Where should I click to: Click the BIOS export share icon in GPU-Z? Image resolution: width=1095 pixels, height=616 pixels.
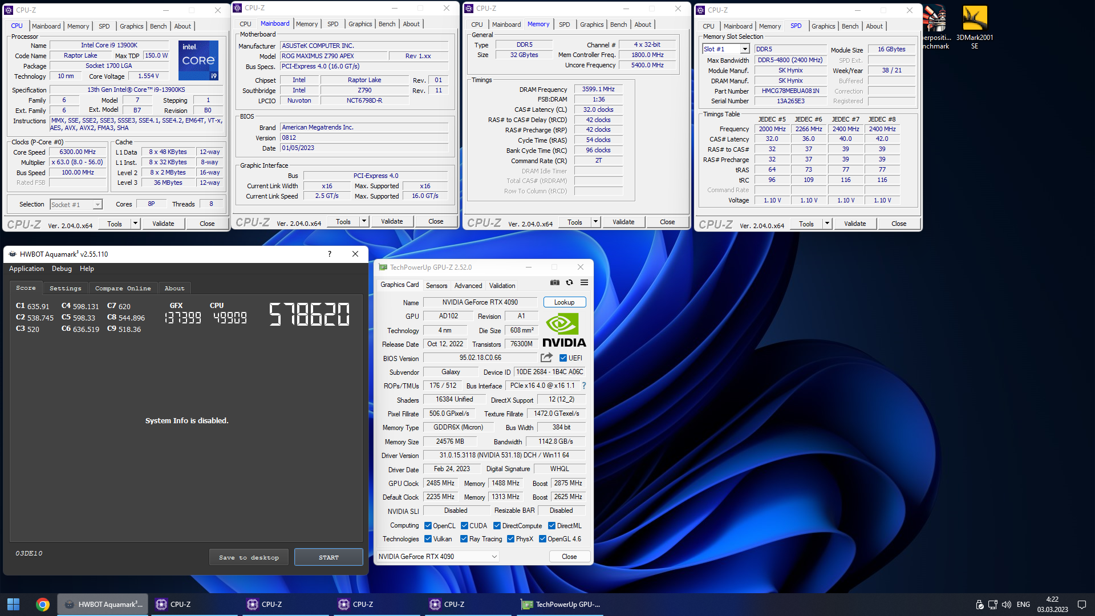click(x=546, y=358)
